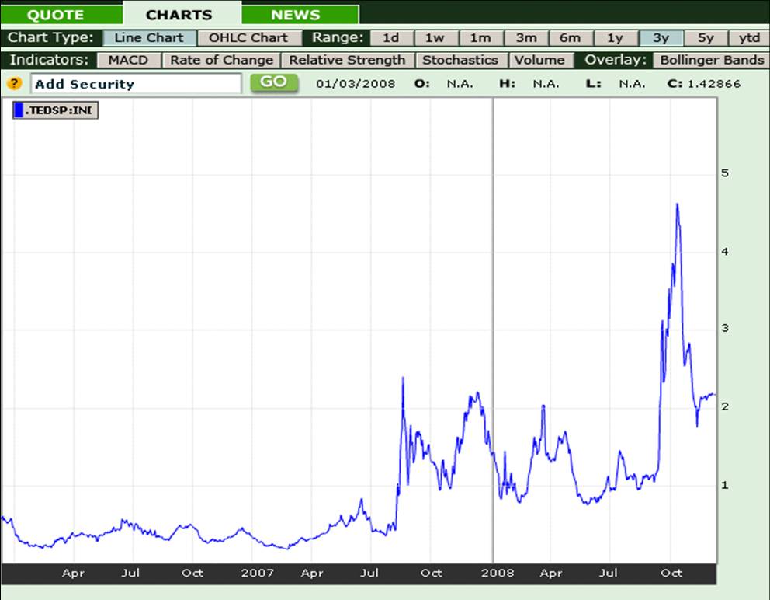Select Line Chart type
Screen dimensions: 770x600
coord(149,38)
